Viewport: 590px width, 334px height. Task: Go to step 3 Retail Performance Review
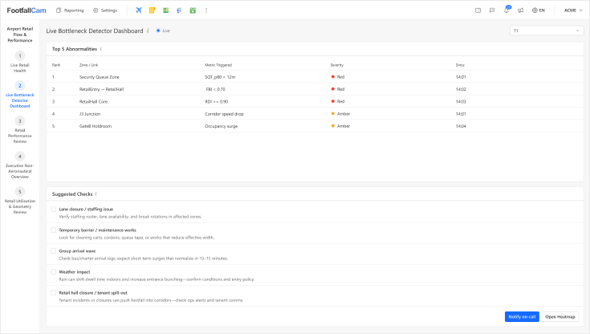coord(20,130)
